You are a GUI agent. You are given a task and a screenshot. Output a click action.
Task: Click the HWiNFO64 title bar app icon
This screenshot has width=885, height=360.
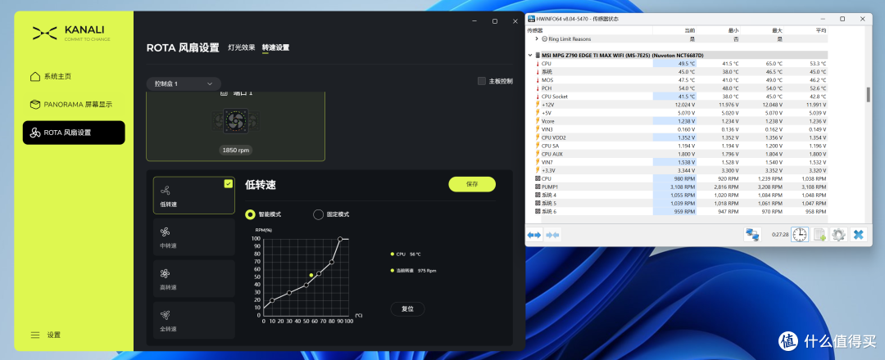coord(531,19)
